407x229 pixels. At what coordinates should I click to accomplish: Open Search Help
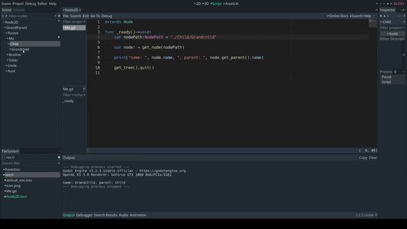(361, 16)
